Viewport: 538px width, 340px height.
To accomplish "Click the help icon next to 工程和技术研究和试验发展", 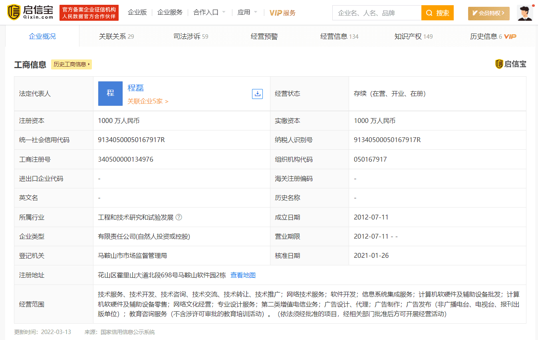I will tap(179, 217).
